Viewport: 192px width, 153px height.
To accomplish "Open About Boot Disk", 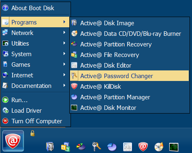I will coord(35,8).
